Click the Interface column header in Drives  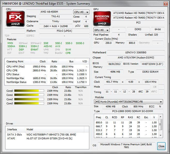point(15,130)
